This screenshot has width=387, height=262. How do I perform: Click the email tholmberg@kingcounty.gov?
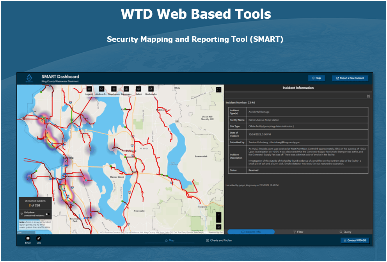coord(285,143)
